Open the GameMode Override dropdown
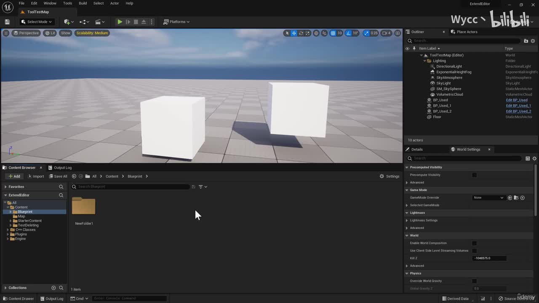Screen dimensions: 539x303 (x=488, y=198)
